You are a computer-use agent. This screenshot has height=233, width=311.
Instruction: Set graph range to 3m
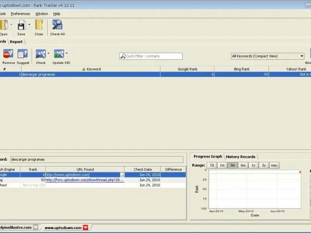(x=232, y=165)
